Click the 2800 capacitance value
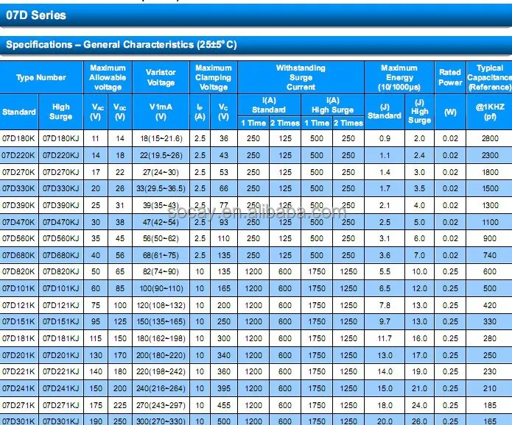The height and width of the screenshot is (425, 512). click(x=489, y=138)
